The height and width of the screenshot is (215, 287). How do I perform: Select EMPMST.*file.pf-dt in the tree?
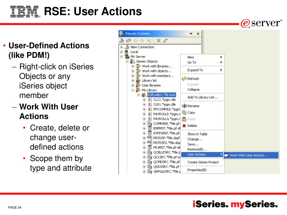(x=167, y=128)
